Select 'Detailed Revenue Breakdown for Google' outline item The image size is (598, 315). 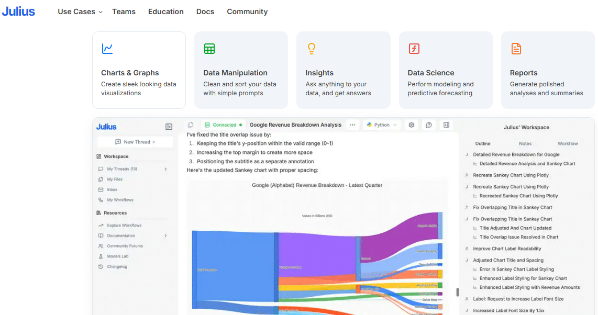point(516,155)
